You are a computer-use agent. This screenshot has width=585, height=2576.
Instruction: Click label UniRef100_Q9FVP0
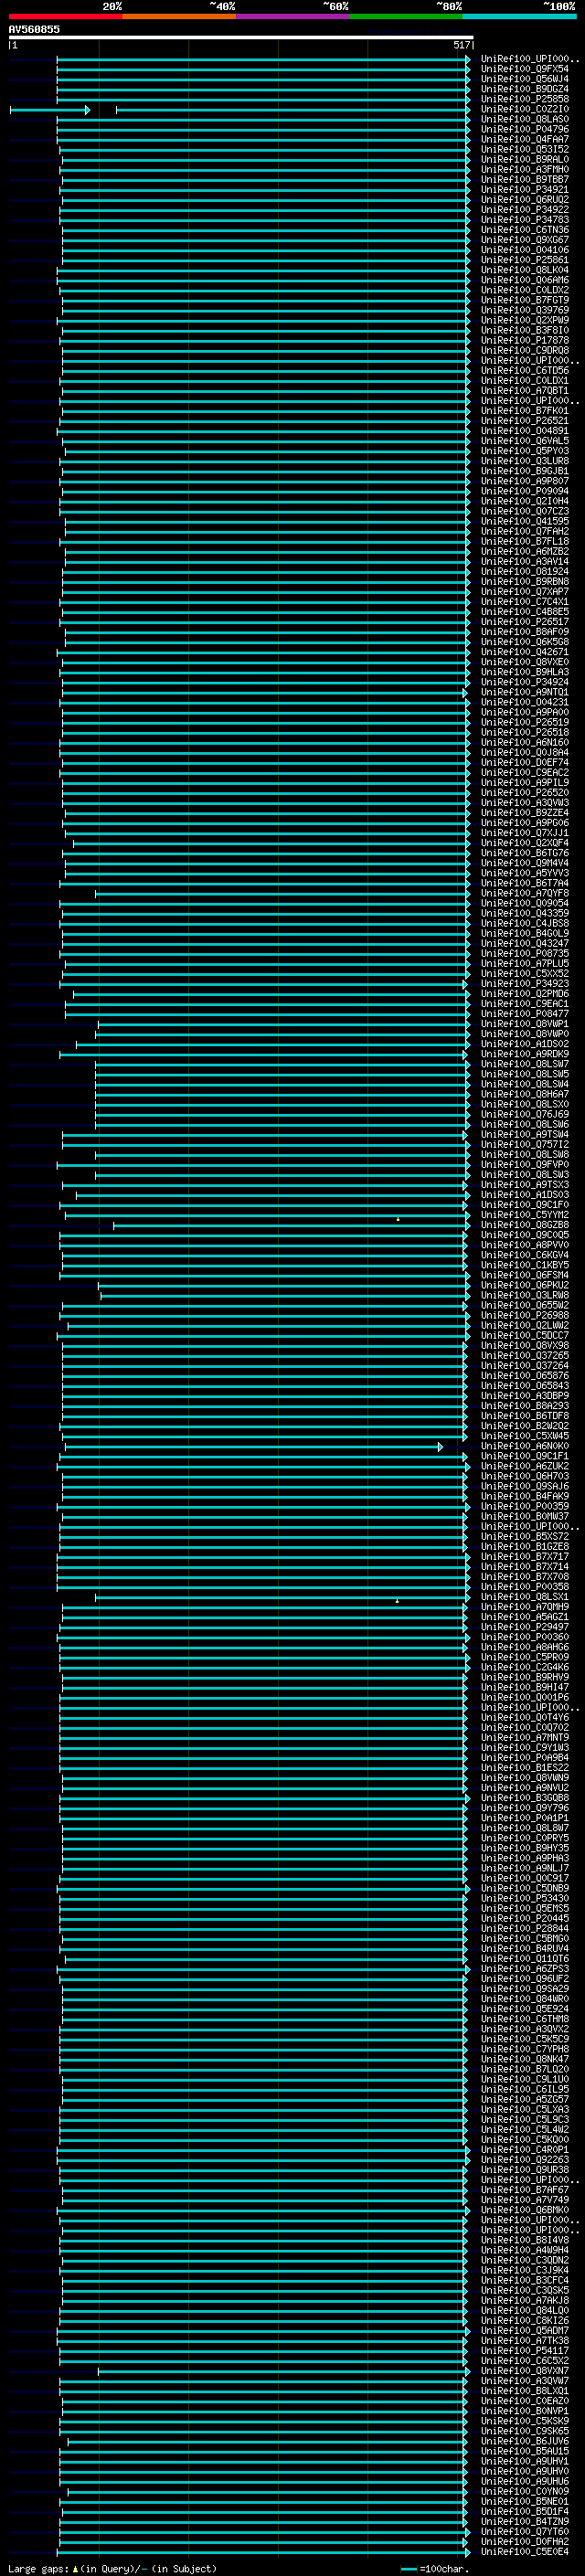[525, 1165]
